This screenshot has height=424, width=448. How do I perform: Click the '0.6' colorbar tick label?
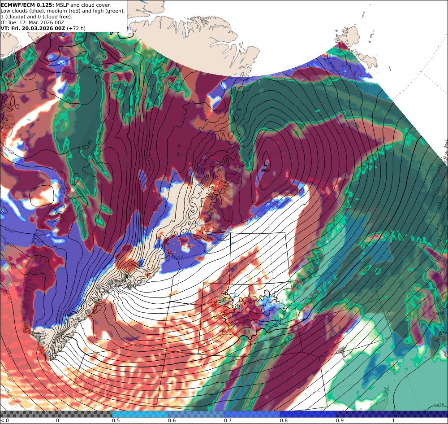pyautogui.click(x=172, y=420)
